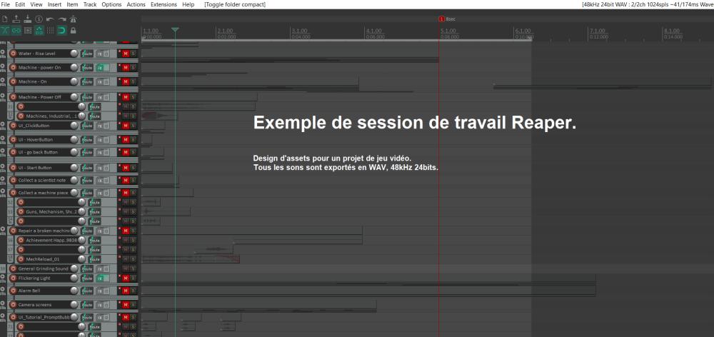
Task: Open the Insert menu
Action: click(x=54, y=4)
